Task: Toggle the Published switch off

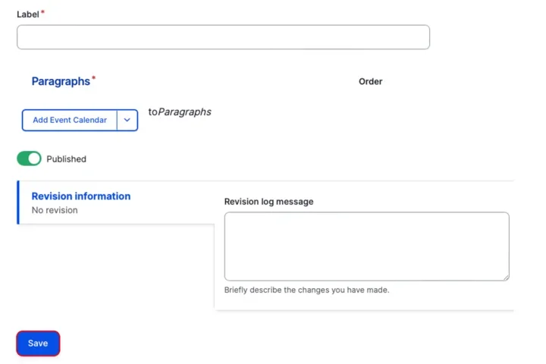Action: 29,158
